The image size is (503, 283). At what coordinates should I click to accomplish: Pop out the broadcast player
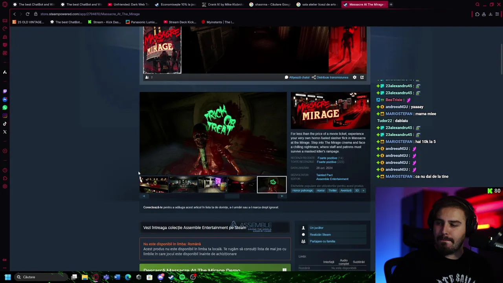point(362,77)
